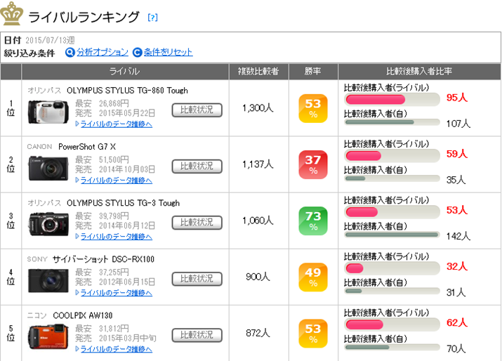
Task: Click the 49% win-rate badge for DSC-RX100
Action: pos(313,277)
